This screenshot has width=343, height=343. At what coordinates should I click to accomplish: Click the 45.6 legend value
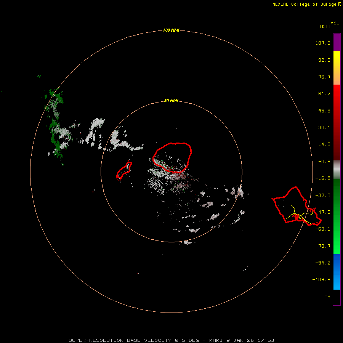tap(324, 111)
